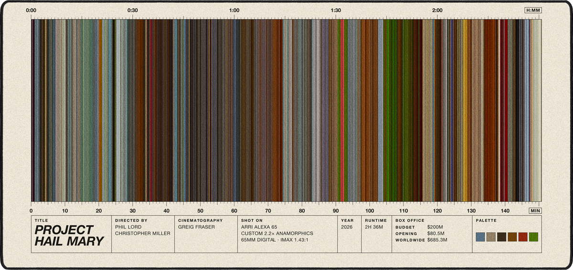This screenshot has width=573, height=270.
Task: Click the CINEMATOGRAPHY heading
Action: pyautogui.click(x=201, y=220)
